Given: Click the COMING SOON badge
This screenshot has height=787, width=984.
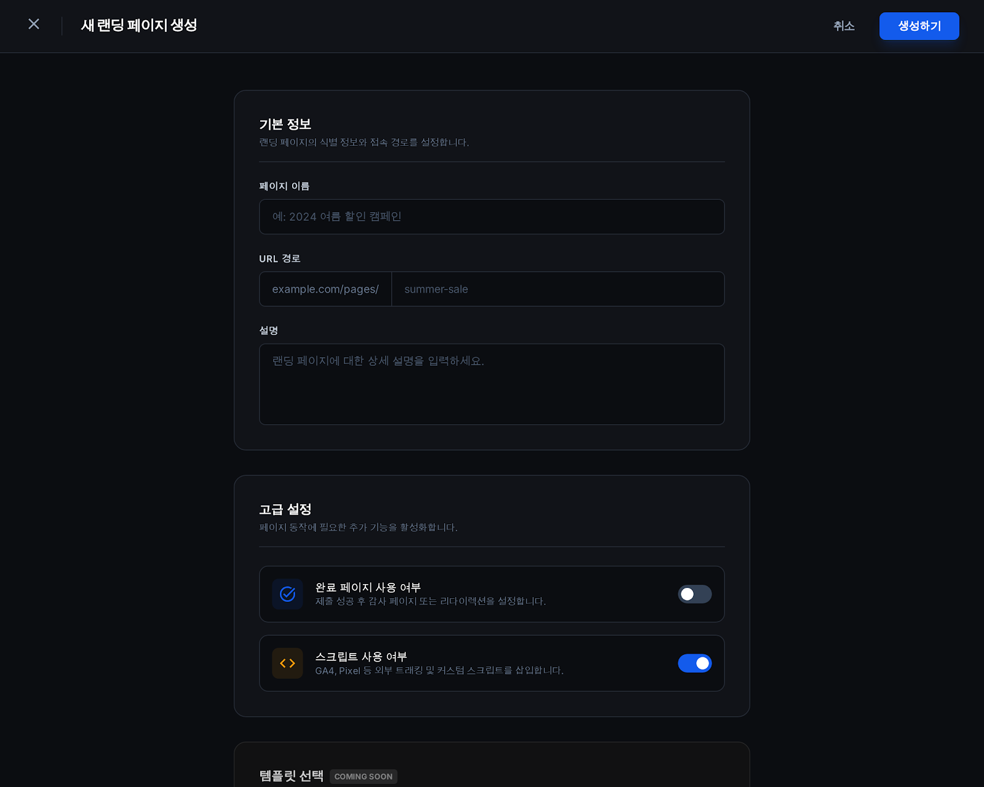Looking at the screenshot, I should (363, 777).
